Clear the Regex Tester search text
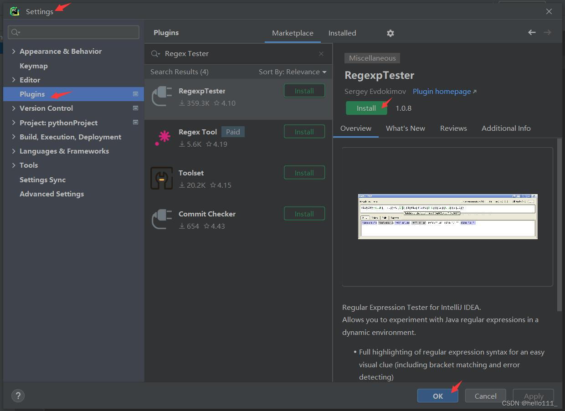565x411 pixels. tap(321, 54)
